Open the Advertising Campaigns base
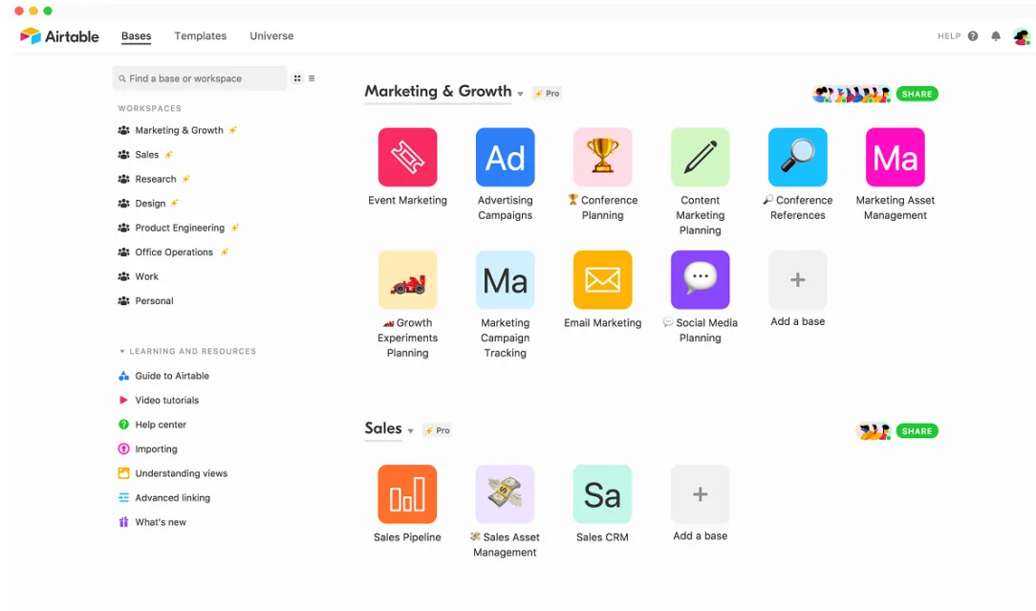This screenshot has height=611, width=1036. tap(505, 157)
